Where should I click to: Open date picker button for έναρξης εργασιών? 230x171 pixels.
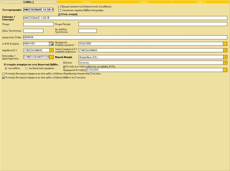tap(225, 44)
